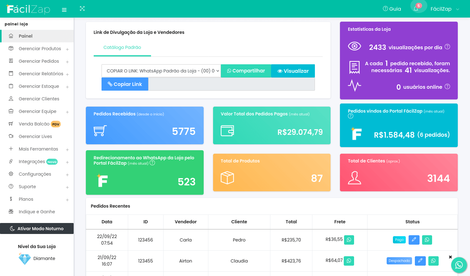Expand the Gerenciar Equipe plus icon

67,112
